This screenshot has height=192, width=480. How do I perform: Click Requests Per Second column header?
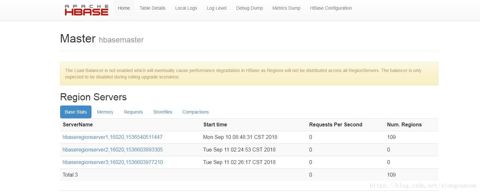point(336,124)
